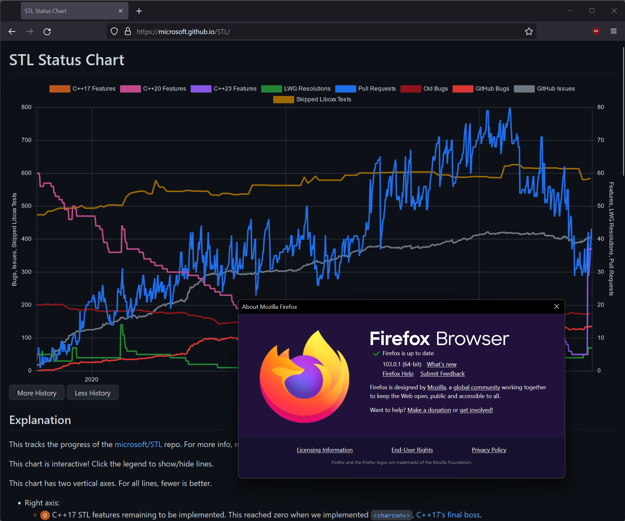The width and height of the screenshot is (625, 521).
Task: Close the About Mozilla Firefox dialog
Action: click(557, 306)
